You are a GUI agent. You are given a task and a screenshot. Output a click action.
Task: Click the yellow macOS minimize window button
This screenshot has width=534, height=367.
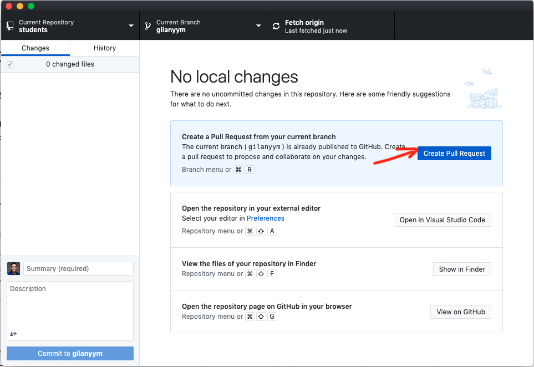pyautogui.click(x=20, y=6)
